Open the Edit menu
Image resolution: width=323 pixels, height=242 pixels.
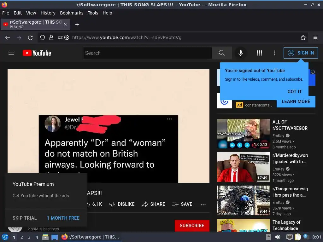tap(18, 13)
